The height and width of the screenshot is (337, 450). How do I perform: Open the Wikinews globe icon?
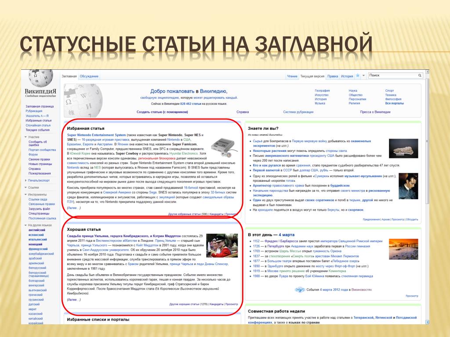(x=300, y=290)
